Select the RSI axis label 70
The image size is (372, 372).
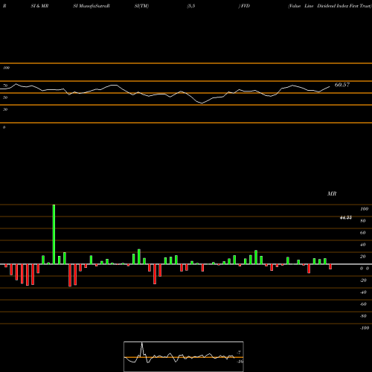pos(5,86)
